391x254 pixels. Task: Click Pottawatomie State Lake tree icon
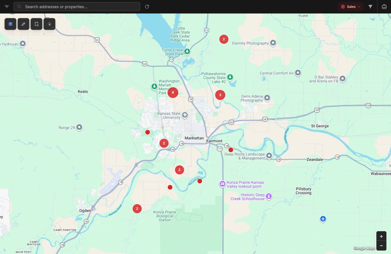pos(230,77)
